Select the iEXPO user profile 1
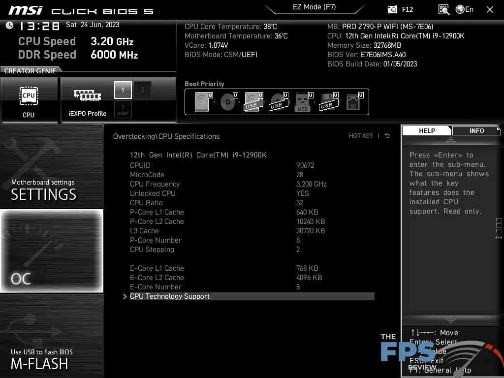This screenshot has width=504, height=378. pos(123,109)
